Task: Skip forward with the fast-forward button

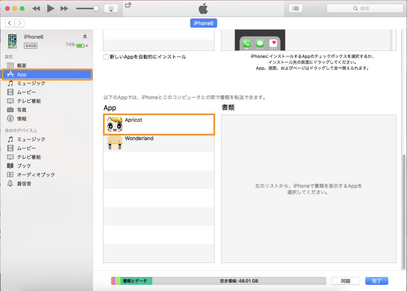Action: (64, 9)
